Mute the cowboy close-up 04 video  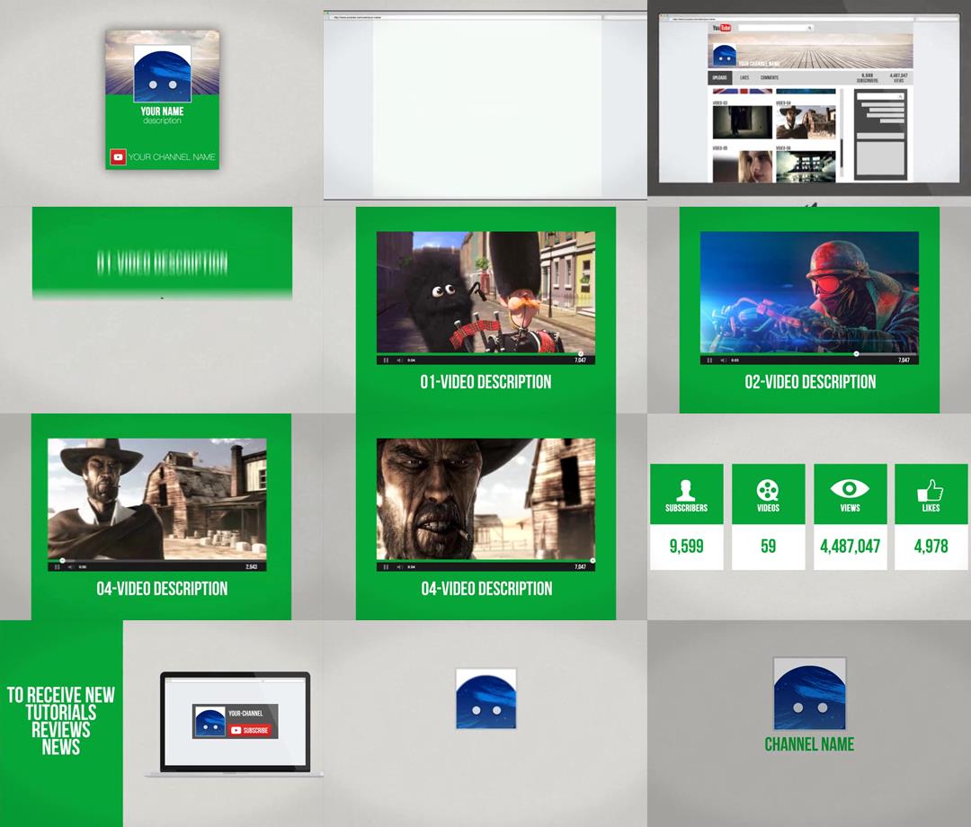(399, 567)
